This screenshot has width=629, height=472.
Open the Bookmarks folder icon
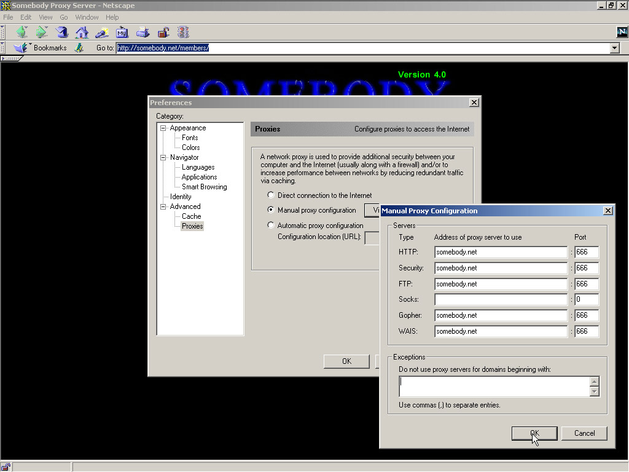click(20, 48)
